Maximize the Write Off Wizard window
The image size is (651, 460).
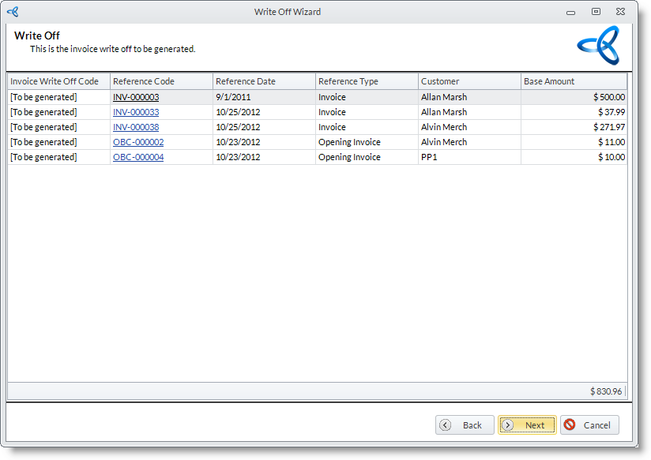pos(596,12)
